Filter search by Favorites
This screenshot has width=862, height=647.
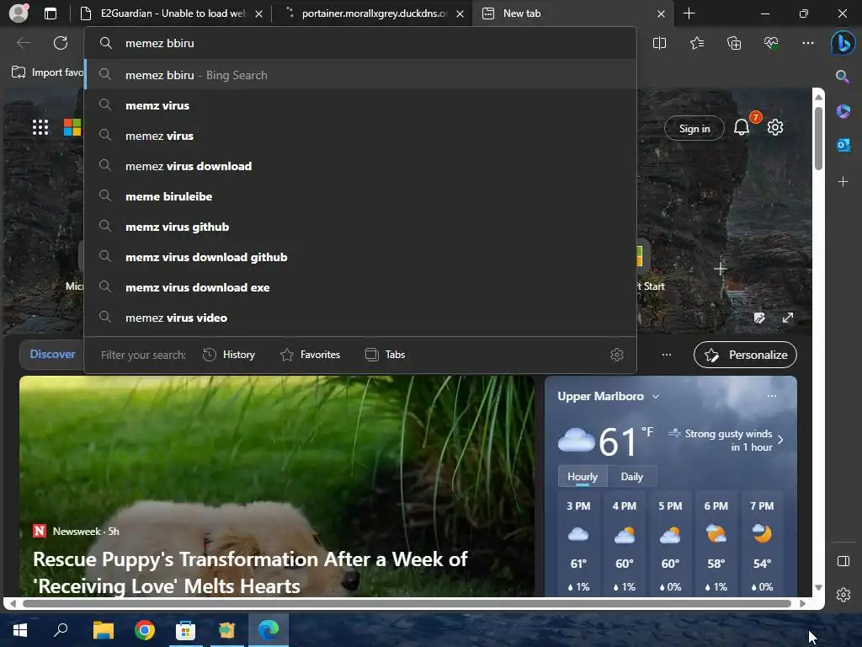[310, 355]
